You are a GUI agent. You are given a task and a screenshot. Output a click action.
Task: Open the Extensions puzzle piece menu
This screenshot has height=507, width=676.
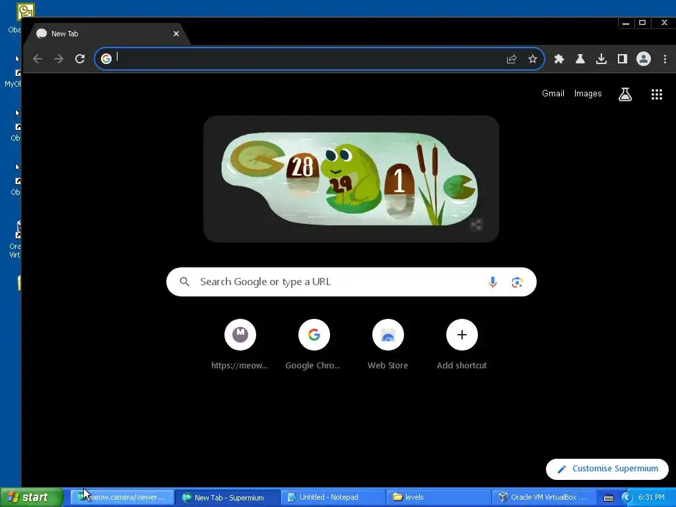(x=558, y=59)
